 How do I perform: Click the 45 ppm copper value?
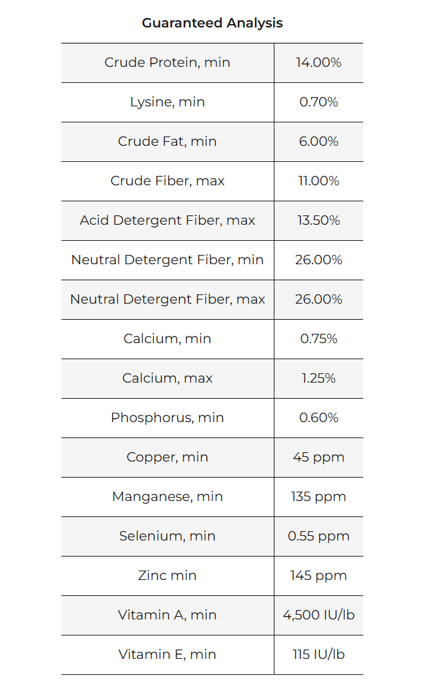tap(319, 457)
